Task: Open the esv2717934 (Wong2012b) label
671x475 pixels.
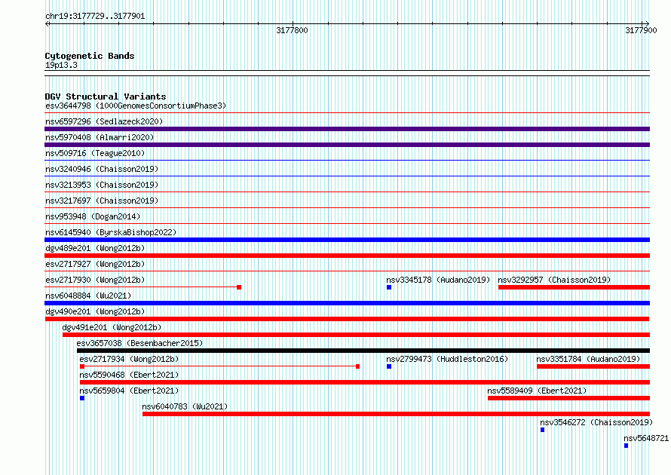Action: click(x=129, y=359)
